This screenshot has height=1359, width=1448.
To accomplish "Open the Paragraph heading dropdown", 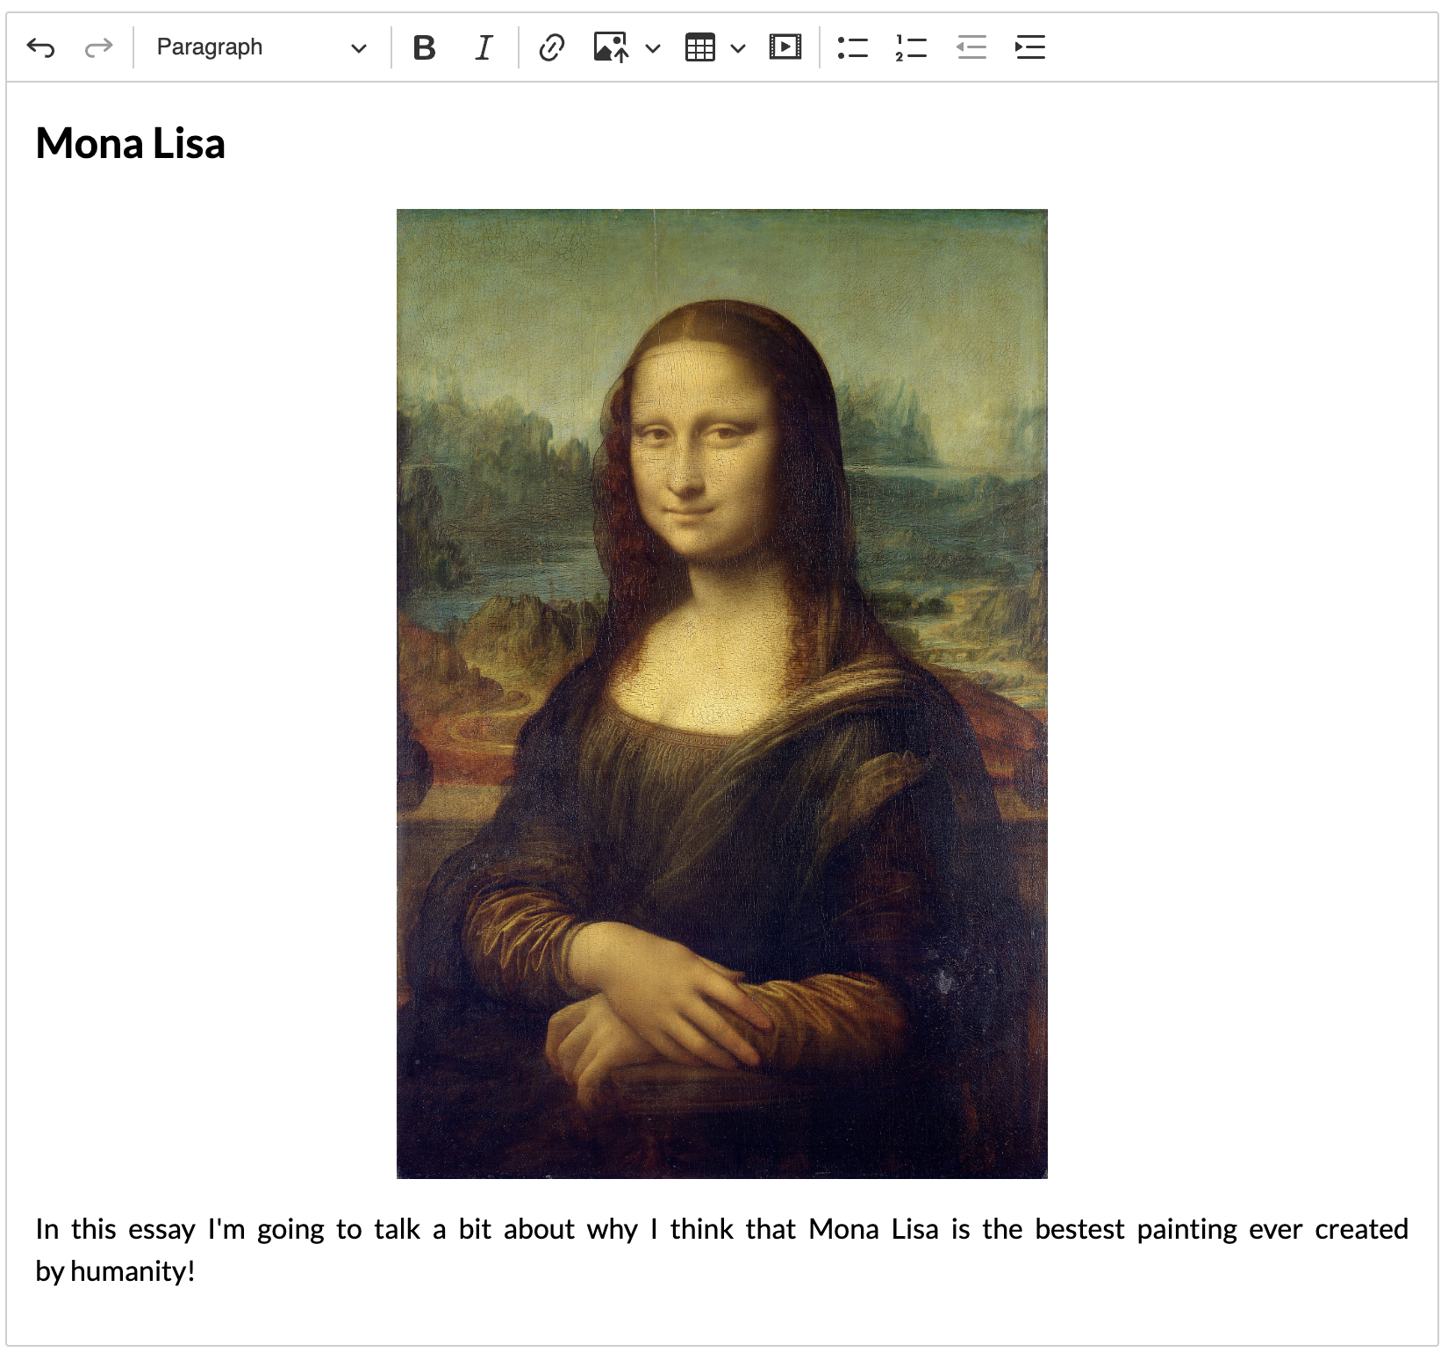I will (262, 47).
